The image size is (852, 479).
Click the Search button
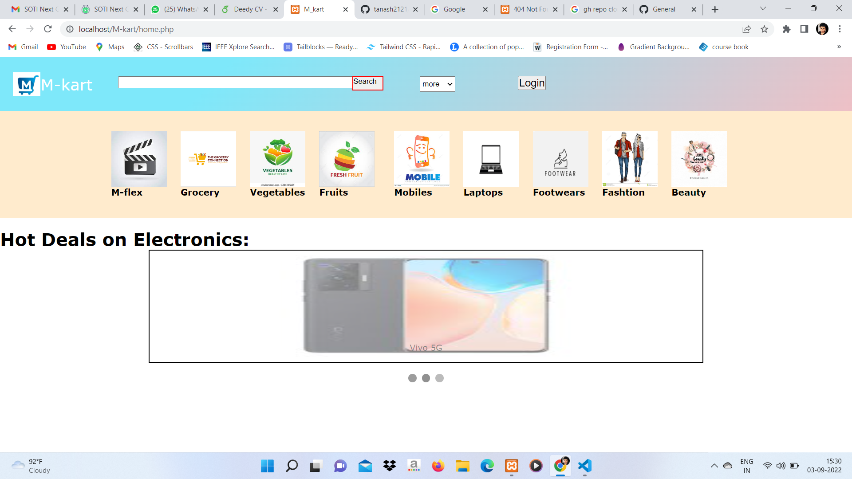[367, 83]
